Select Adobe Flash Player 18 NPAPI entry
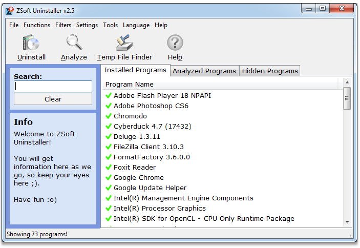This screenshot has width=360, height=248. (162, 95)
